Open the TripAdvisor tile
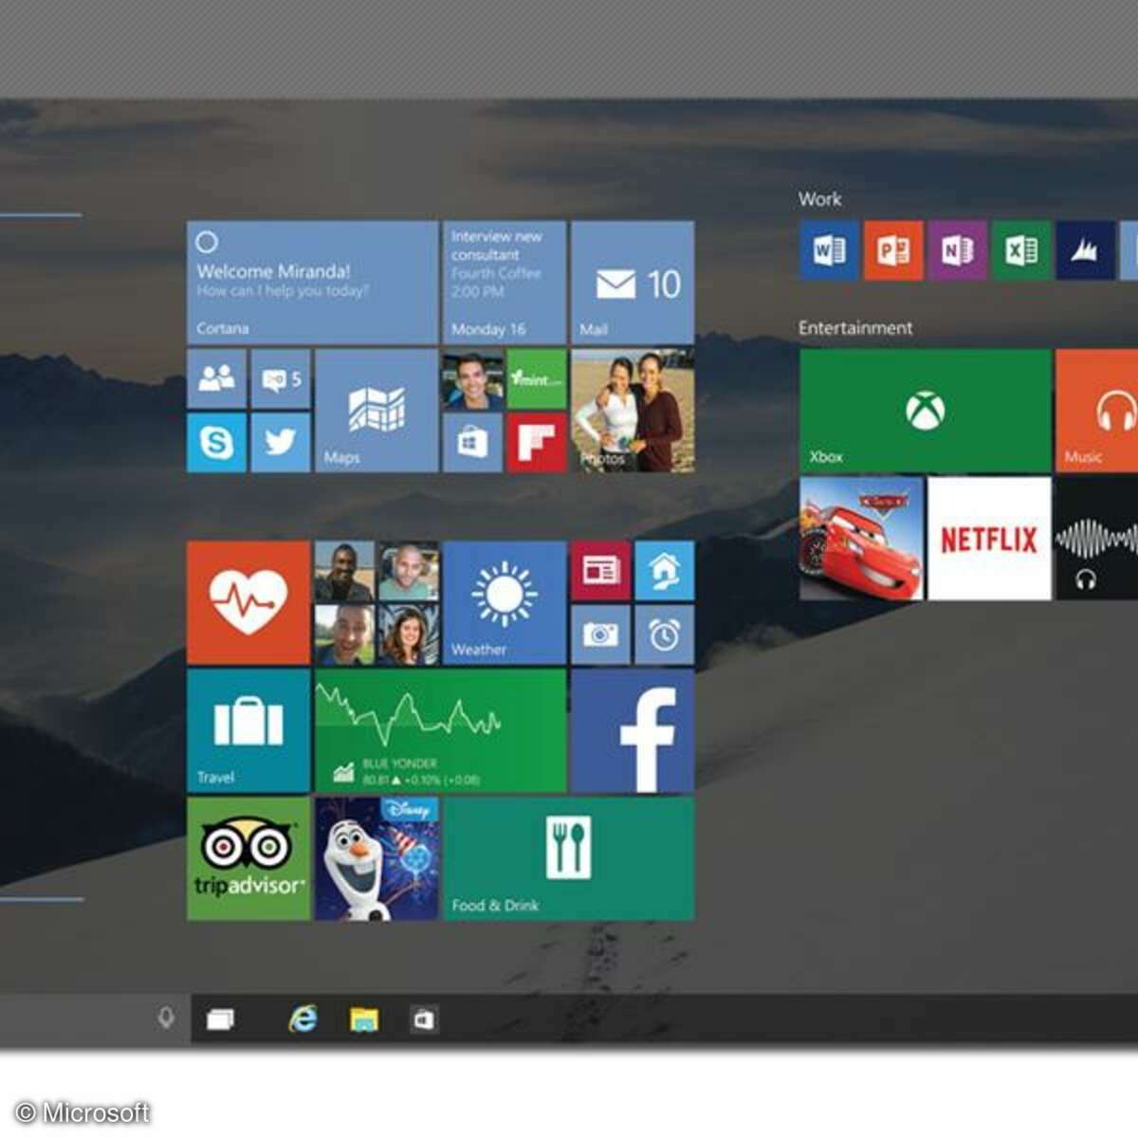The width and height of the screenshot is (1138, 1138). click(248, 856)
